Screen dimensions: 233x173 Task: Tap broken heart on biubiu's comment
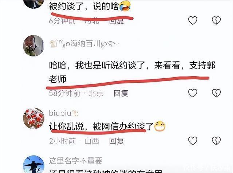[x=216, y=141]
